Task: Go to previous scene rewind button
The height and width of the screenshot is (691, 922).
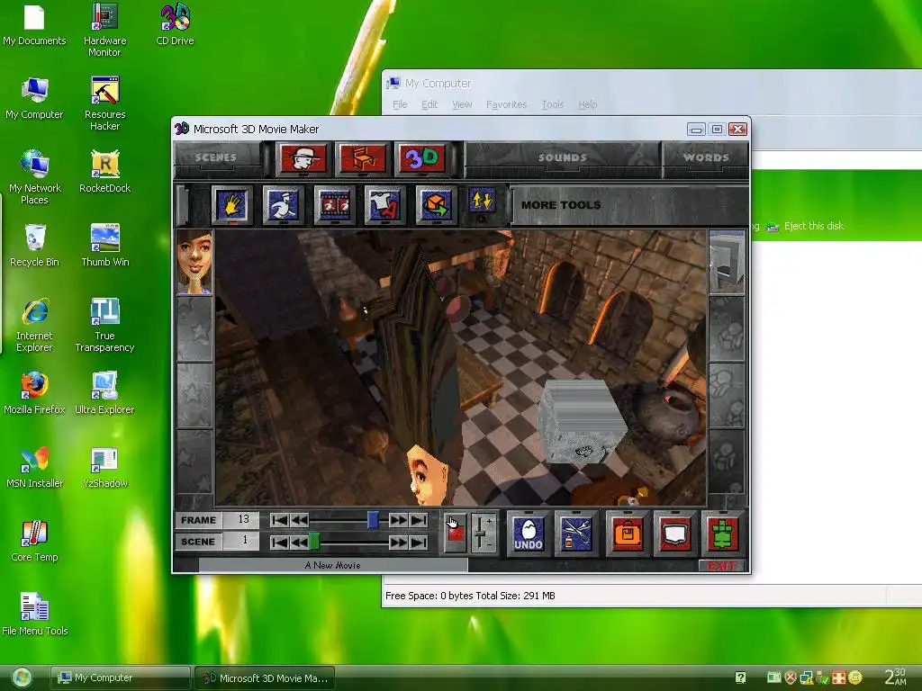Action: (x=299, y=542)
